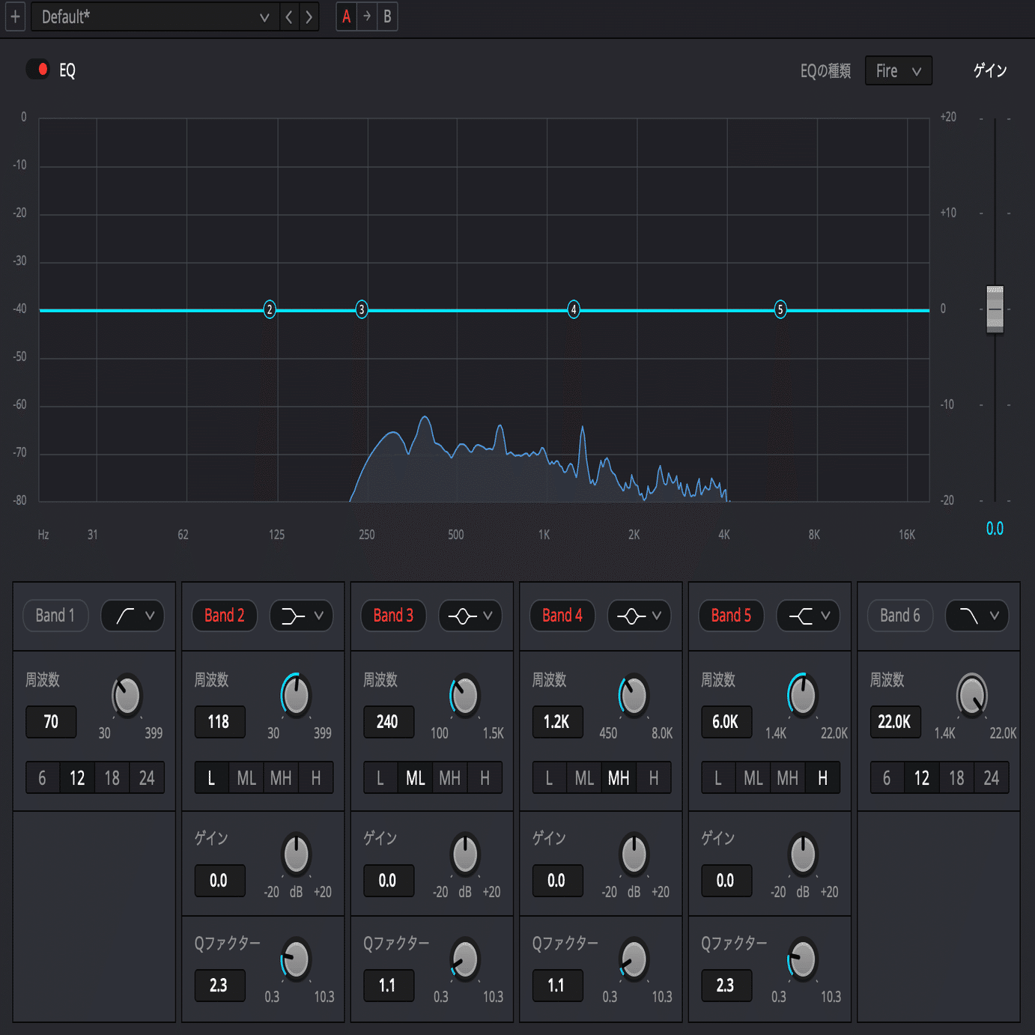Switch to comparison state A
The image size is (1035, 1035).
pyautogui.click(x=347, y=16)
